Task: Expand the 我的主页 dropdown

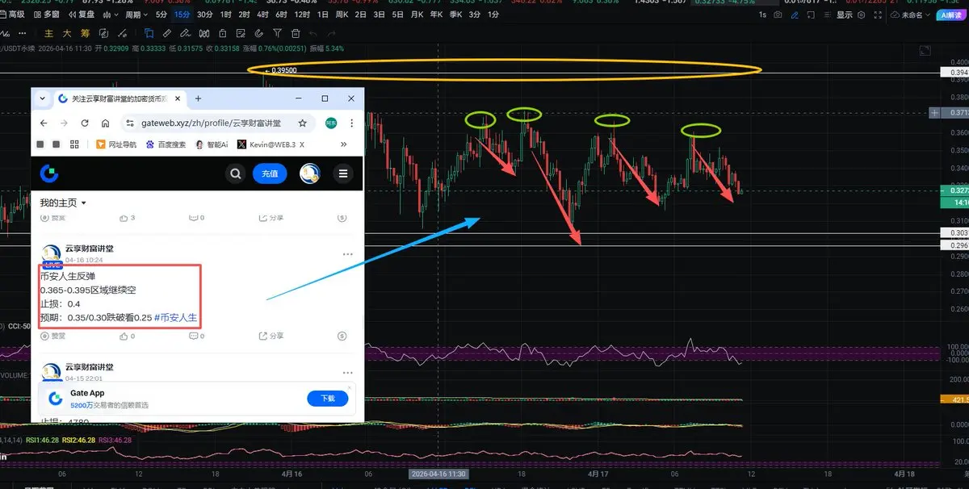Action: pos(63,203)
